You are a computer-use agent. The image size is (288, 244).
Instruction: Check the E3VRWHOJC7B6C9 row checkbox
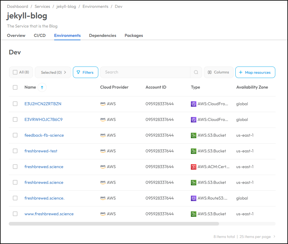15,119
